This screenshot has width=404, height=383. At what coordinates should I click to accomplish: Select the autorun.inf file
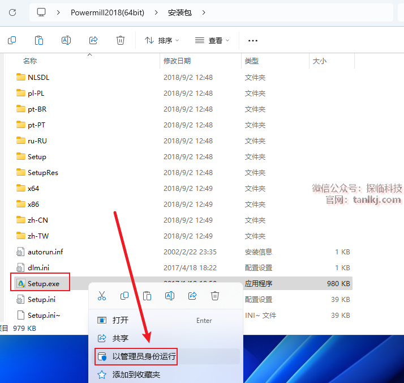(45, 252)
